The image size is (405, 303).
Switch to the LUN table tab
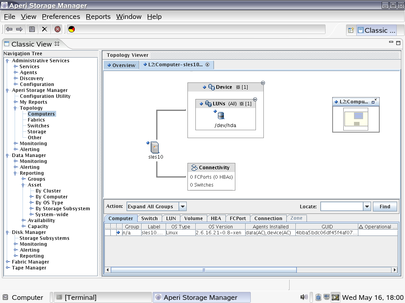(171, 219)
